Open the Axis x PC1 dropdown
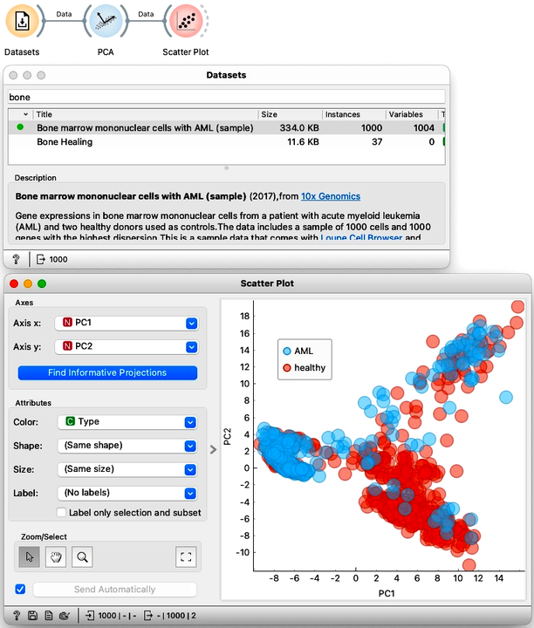534x628 pixels. pos(127,323)
